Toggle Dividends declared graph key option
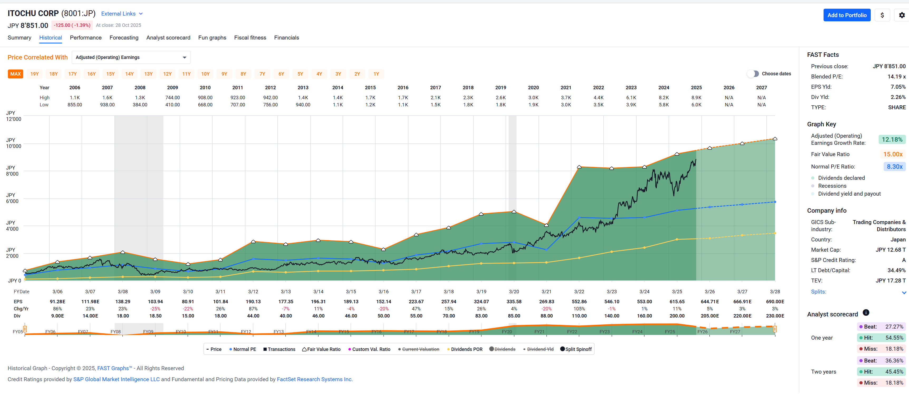The height and width of the screenshot is (402, 909). click(x=813, y=178)
